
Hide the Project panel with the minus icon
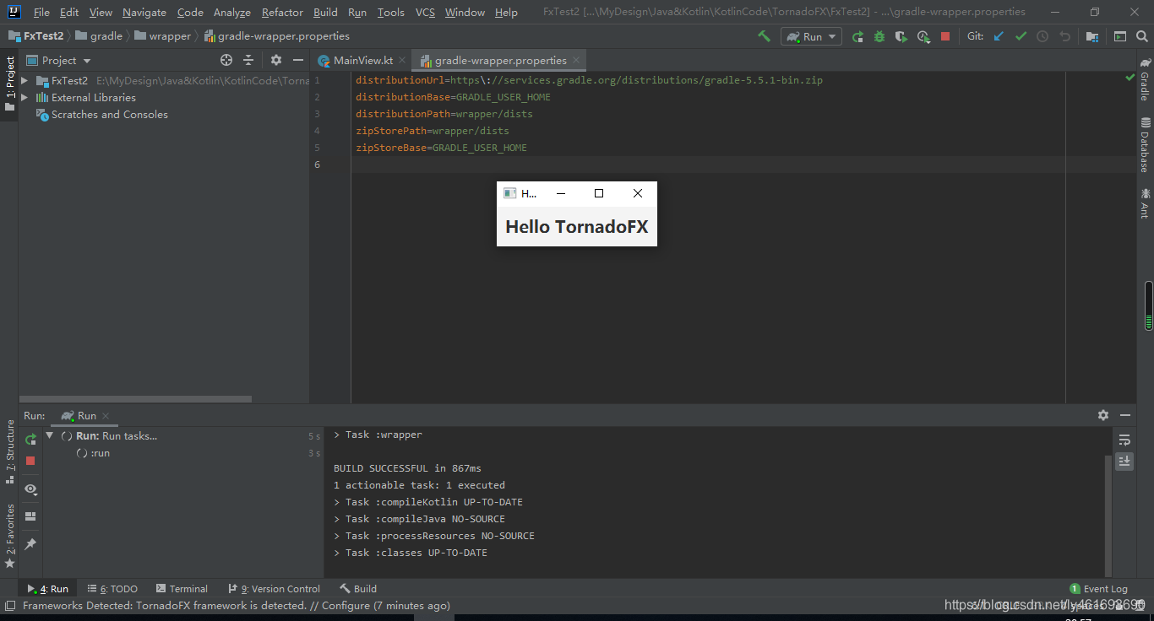click(x=297, y=60)
